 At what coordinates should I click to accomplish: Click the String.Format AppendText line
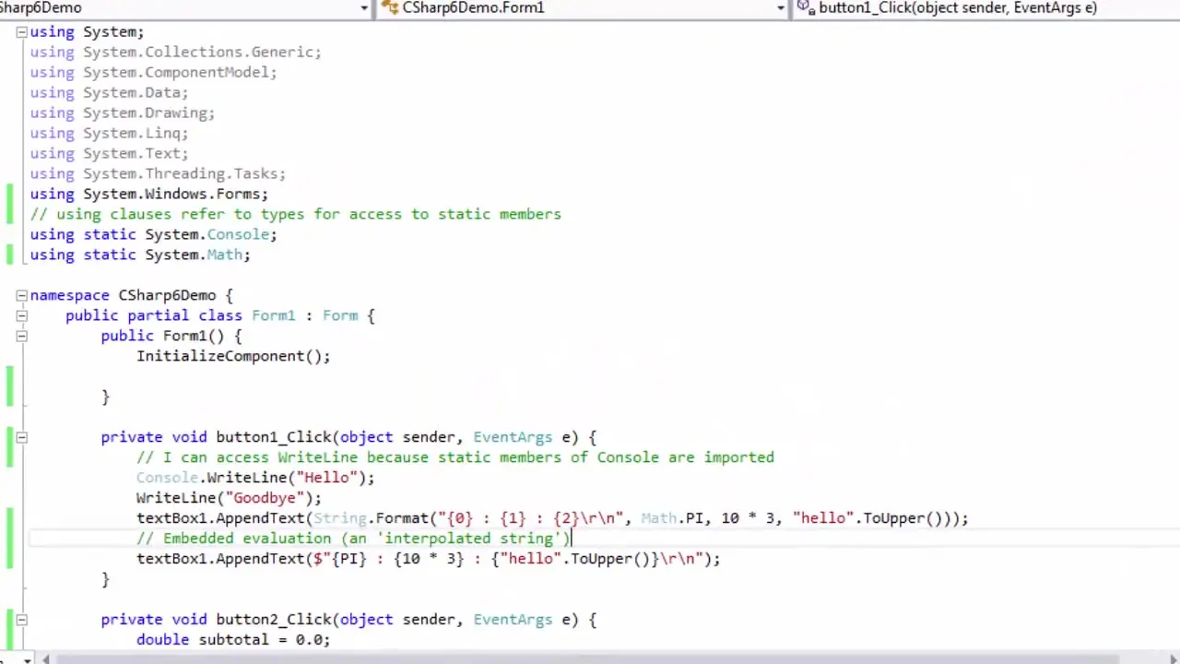tap(552, 519)
